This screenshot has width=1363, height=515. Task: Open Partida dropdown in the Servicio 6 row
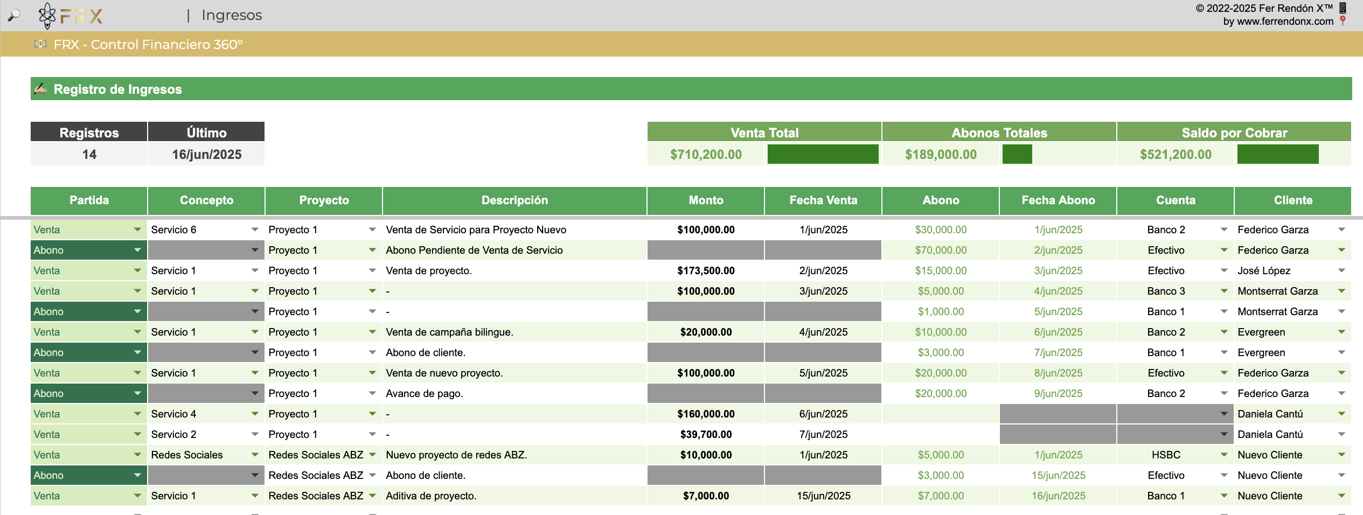point(137,229)
